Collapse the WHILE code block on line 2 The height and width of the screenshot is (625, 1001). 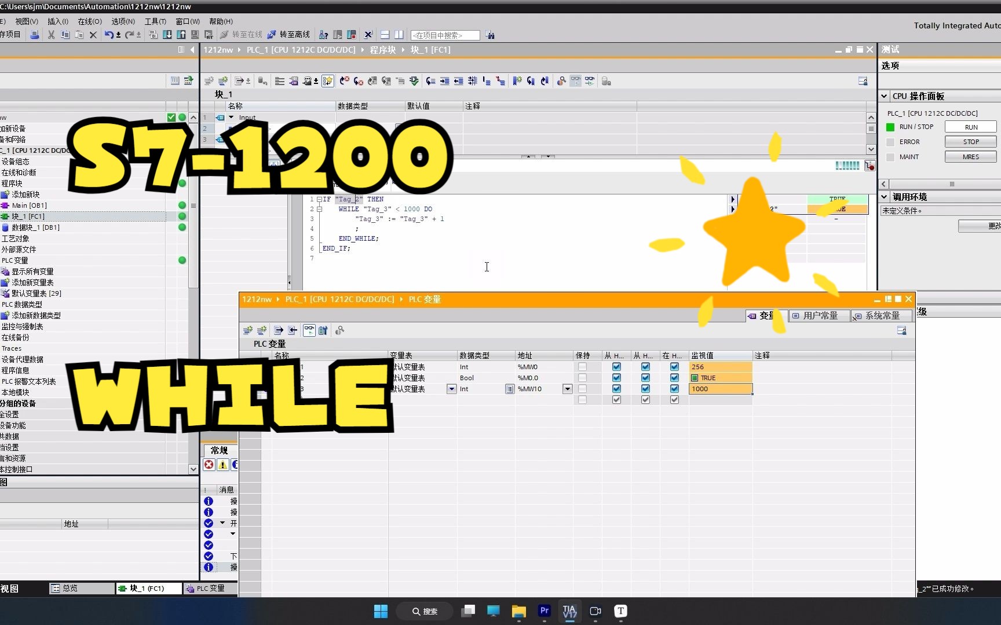tap(319, 209)
